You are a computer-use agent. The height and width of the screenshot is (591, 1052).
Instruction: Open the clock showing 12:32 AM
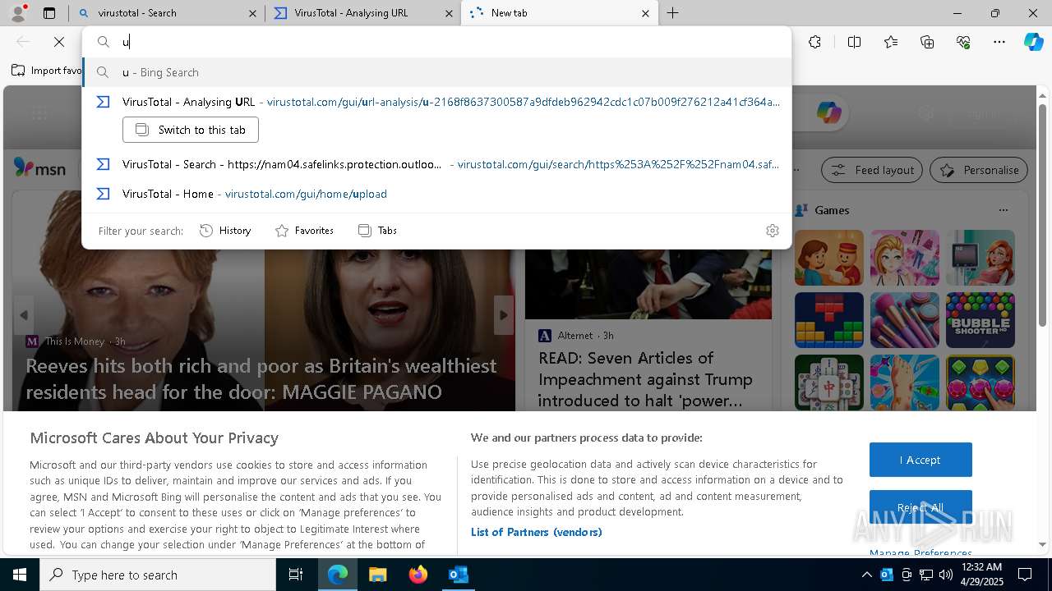pos(981,575)
